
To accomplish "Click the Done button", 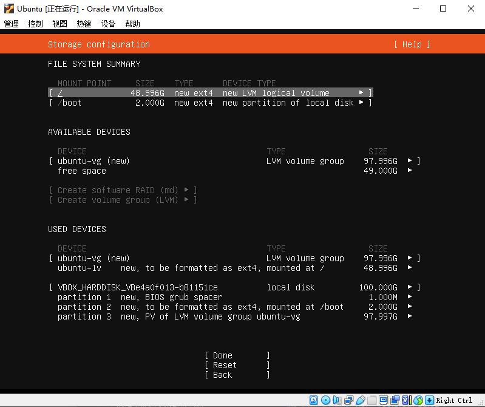I will pos(237,355).
